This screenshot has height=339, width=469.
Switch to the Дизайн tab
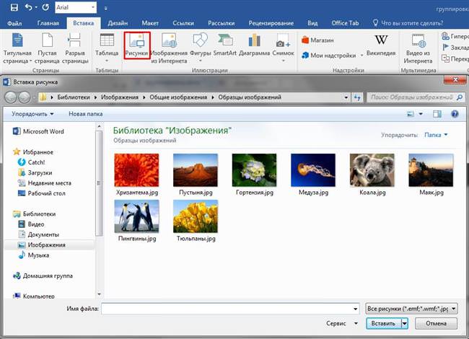pos(118,23)
